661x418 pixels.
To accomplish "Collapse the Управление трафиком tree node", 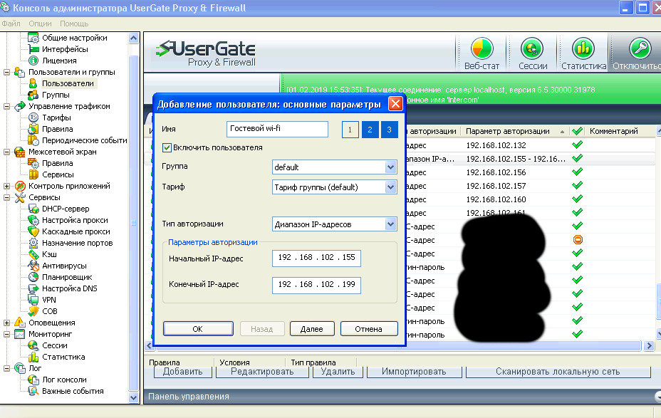I will click(6, 106).
